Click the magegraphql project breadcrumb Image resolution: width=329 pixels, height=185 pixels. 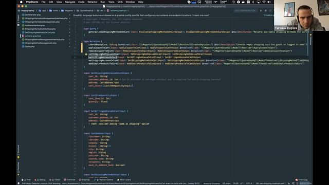(26, 10)
